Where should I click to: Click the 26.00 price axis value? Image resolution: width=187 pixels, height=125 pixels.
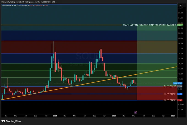point(180,38)
